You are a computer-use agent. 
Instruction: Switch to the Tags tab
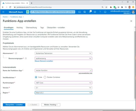(x=42, y=28)
